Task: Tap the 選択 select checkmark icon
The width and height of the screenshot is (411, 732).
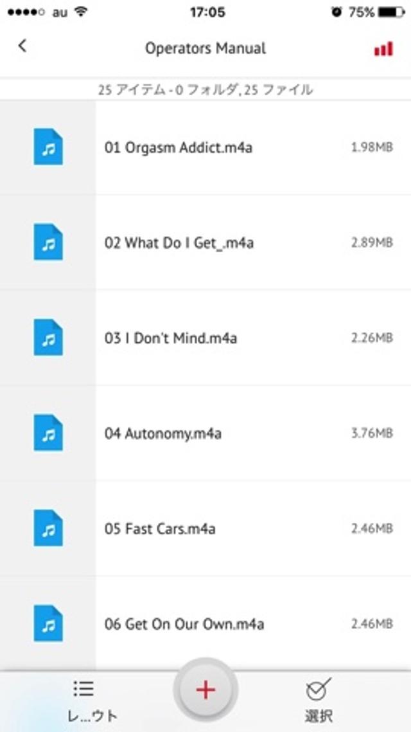Action: click(x=319, y=689)
